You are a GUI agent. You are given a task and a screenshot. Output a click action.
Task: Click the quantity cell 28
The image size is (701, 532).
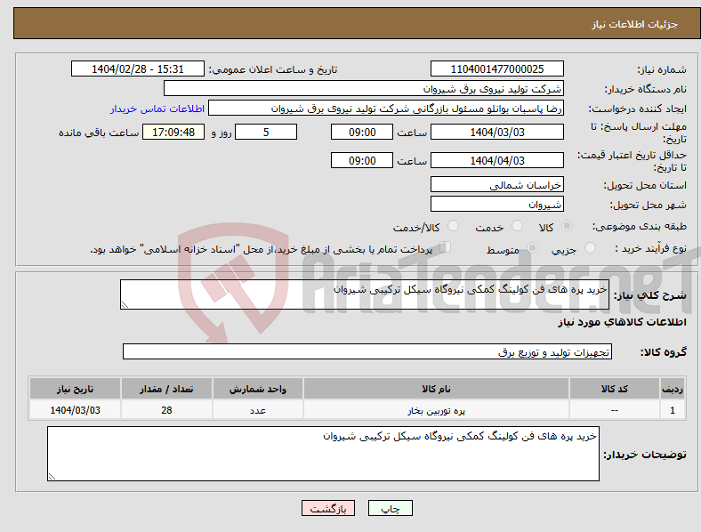pyautogui.click(x=166, y=410)
